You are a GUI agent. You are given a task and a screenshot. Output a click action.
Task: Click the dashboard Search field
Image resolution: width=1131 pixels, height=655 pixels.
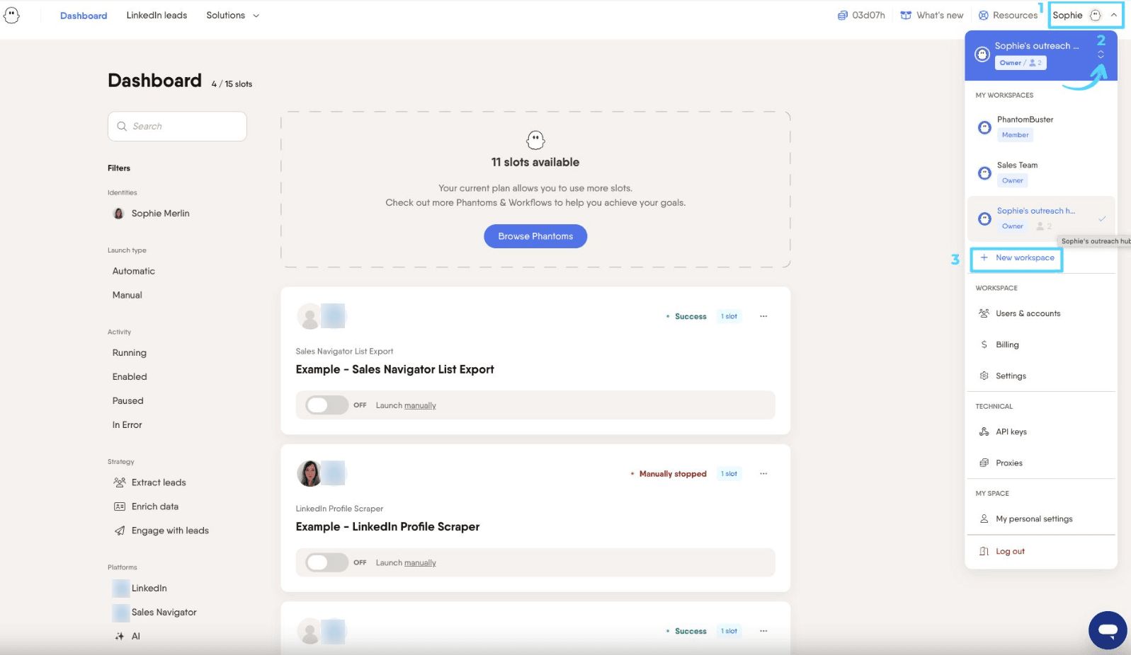point(177,126)
